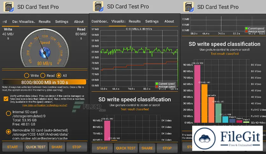266x154 pixels.
Task: Click the cyan C10, U1, V10 bar in the right chart
Action: [x=225, y=119]
